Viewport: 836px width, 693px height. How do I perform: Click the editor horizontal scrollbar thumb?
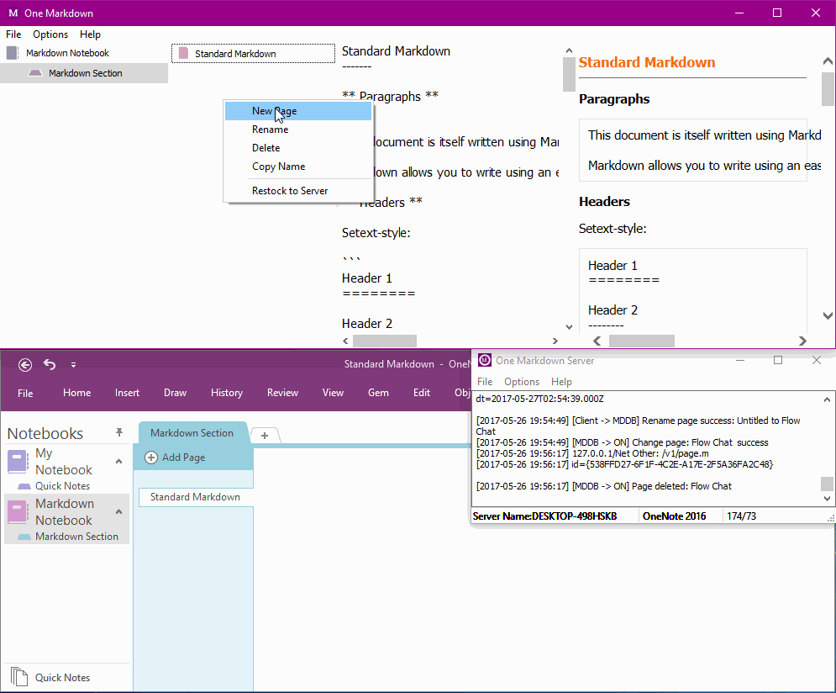click(x=384, y=341)
